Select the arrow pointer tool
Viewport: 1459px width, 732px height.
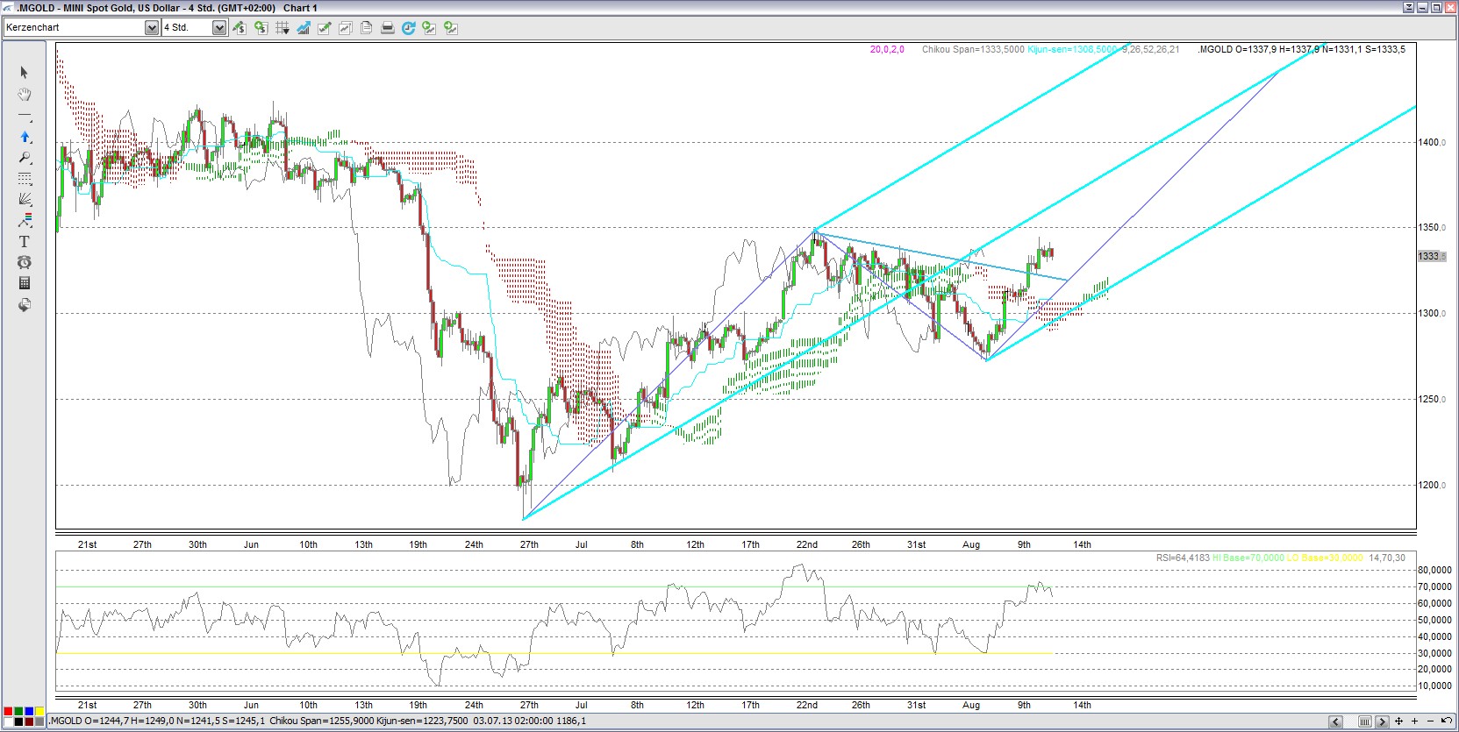[x=24, y=73]
